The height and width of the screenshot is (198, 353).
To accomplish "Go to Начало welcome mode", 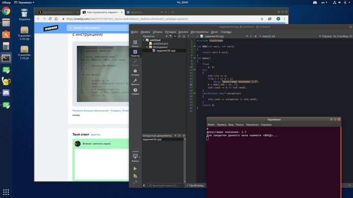I will point(135,43).
